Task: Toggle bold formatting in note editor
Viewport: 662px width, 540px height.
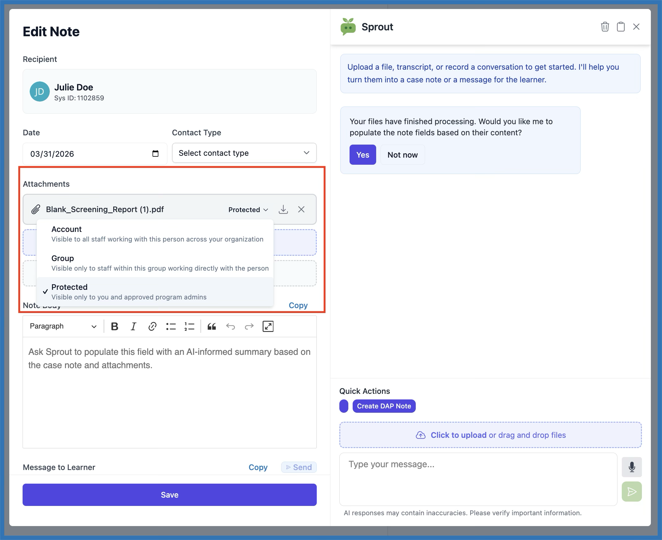Action: pyautogui.click(x=114, y=326)
